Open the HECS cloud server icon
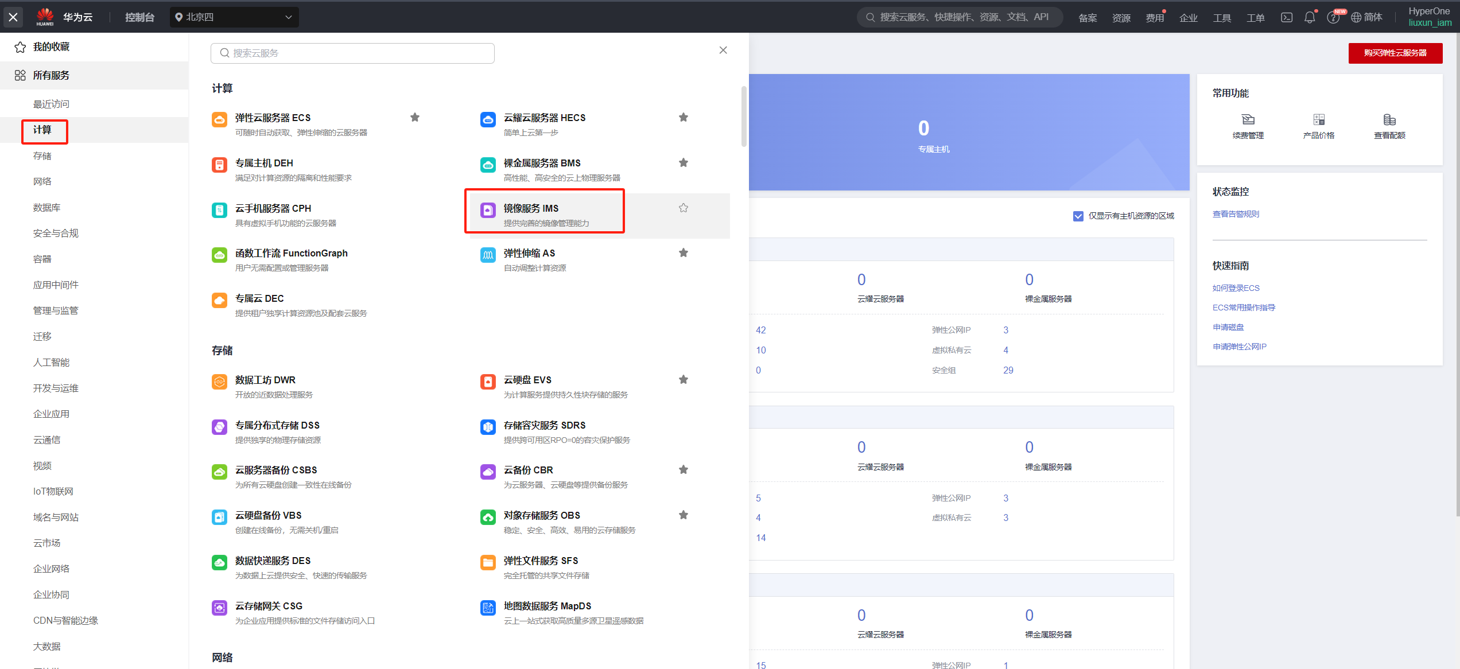The image size is (1460, 669). (488, 119)
